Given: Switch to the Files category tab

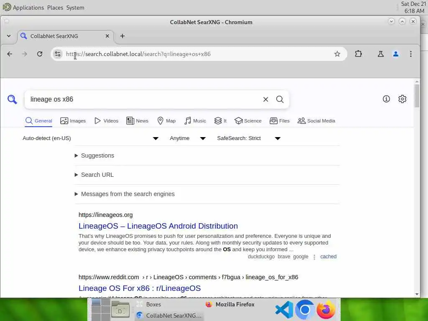Looking at the screenshot, I should pos(280,121).
